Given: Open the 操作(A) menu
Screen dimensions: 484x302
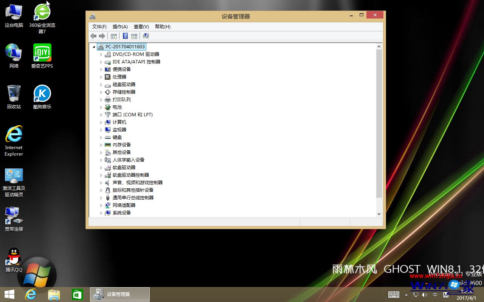Looking at the screenshot, I should pyautogui.click(x=120, y=27).
